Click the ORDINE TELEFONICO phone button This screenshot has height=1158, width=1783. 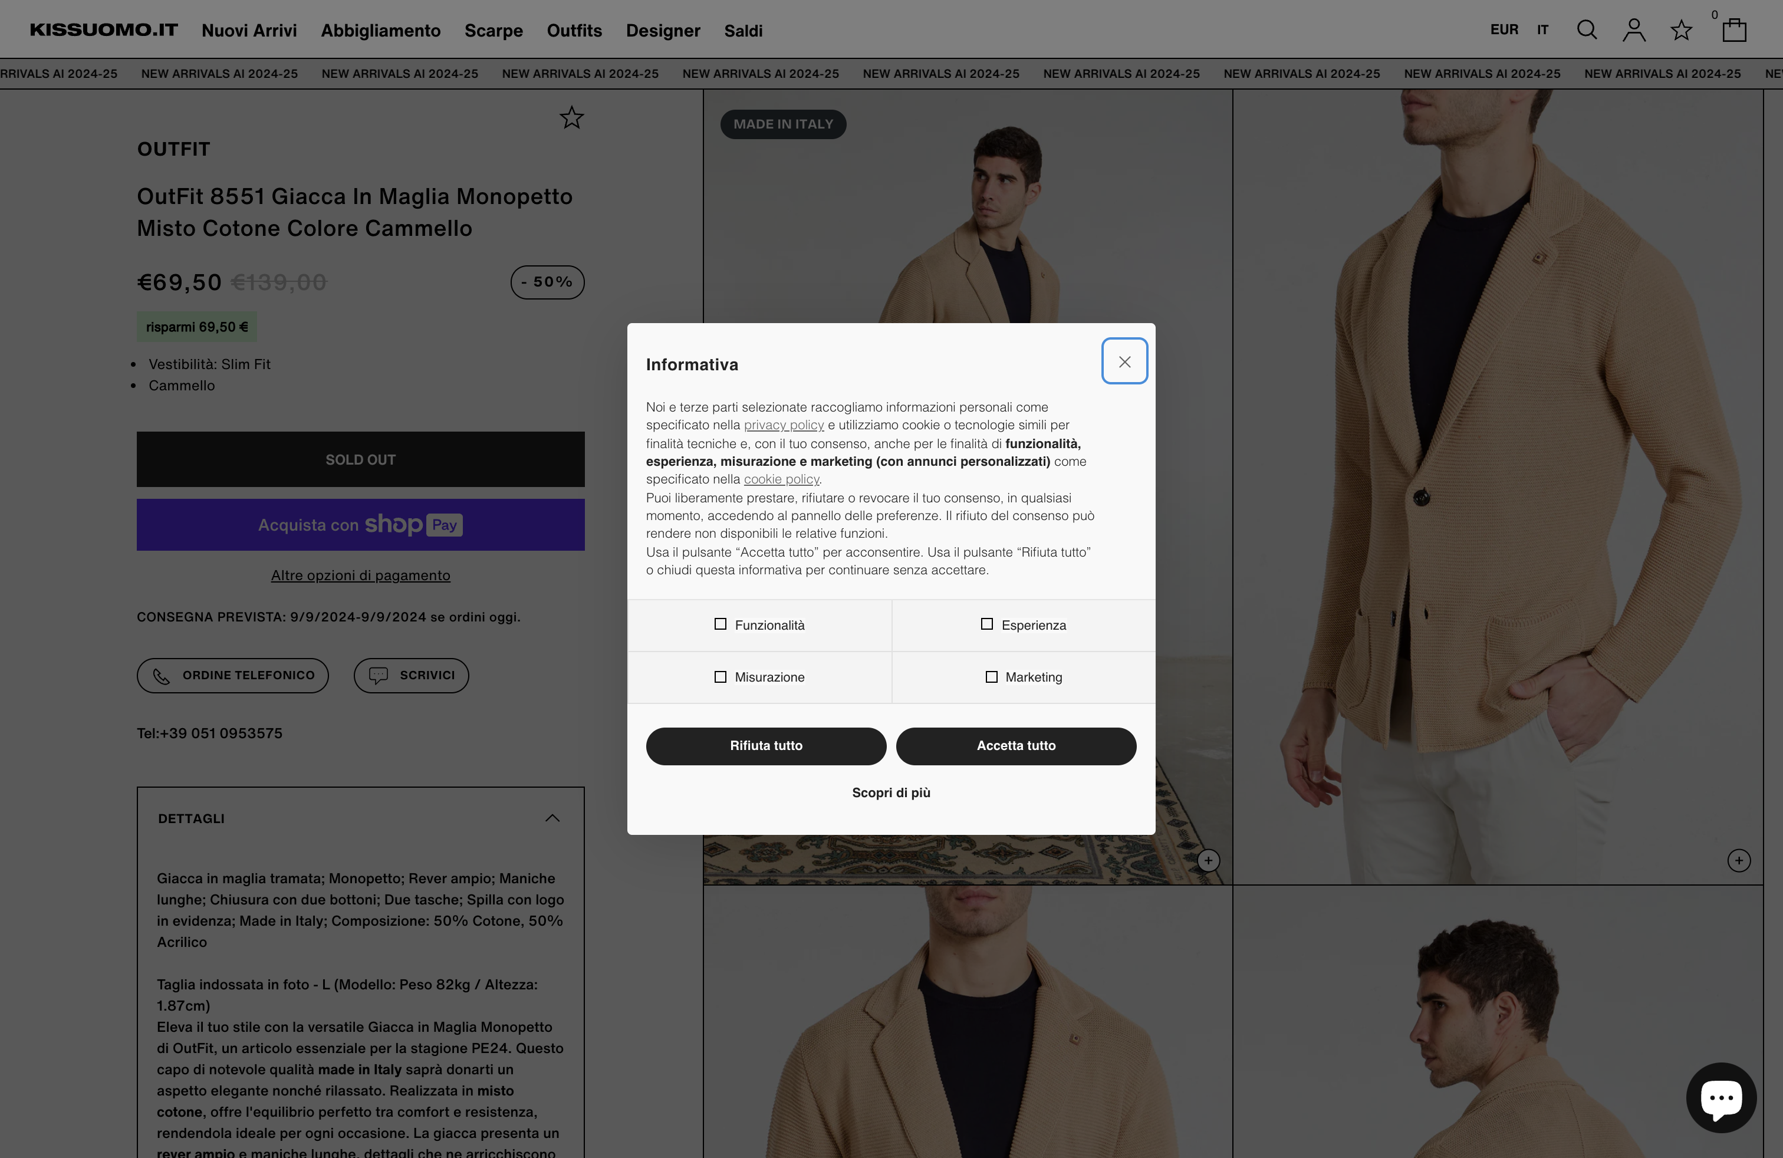click(233, 675)
